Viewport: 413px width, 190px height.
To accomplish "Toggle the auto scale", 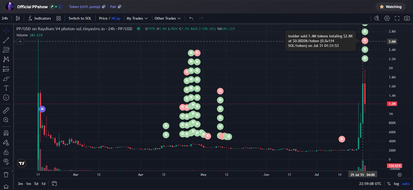I will tap(405, 184).
